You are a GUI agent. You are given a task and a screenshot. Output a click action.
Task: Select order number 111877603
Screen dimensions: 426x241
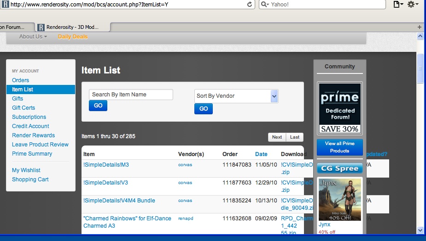coord(237,183)
